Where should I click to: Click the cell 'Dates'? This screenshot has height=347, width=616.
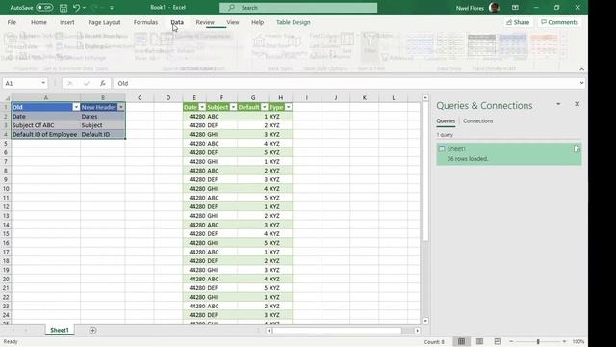coord(103,116)
